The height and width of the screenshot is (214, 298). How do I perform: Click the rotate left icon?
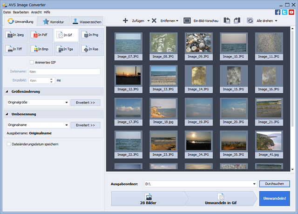pyautogui.click(x=227, y=21)
